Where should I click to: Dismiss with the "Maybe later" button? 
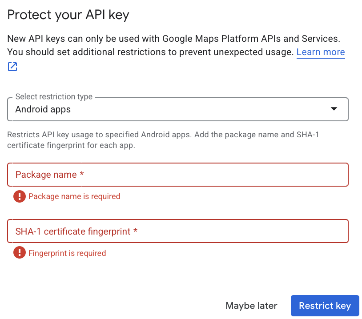click(x=251, y=306)
